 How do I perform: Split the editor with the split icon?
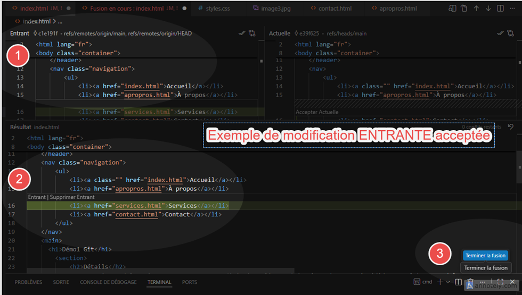click(500, 9)
